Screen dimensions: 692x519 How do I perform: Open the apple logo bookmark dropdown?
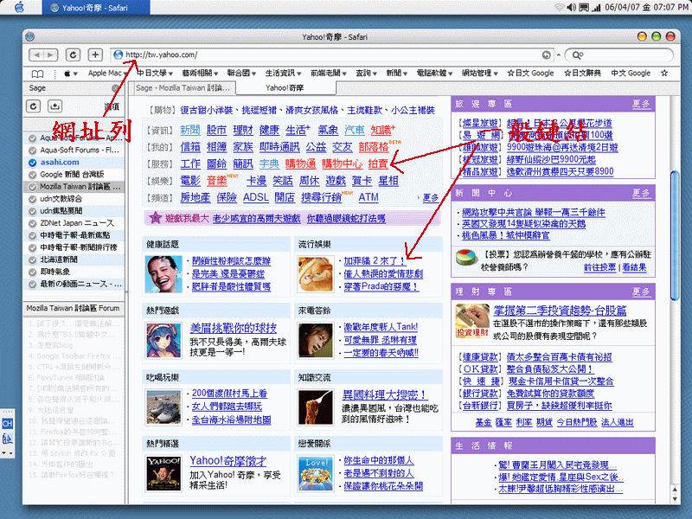[71, 74]
